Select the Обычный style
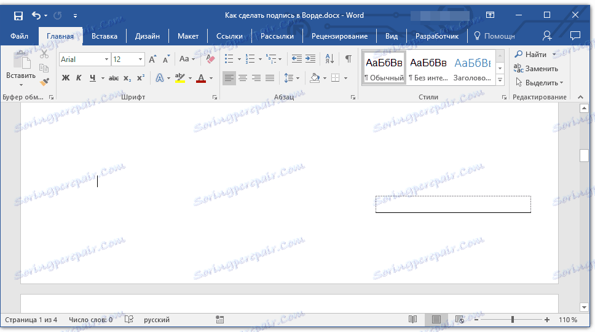 [x=384, y=68]
